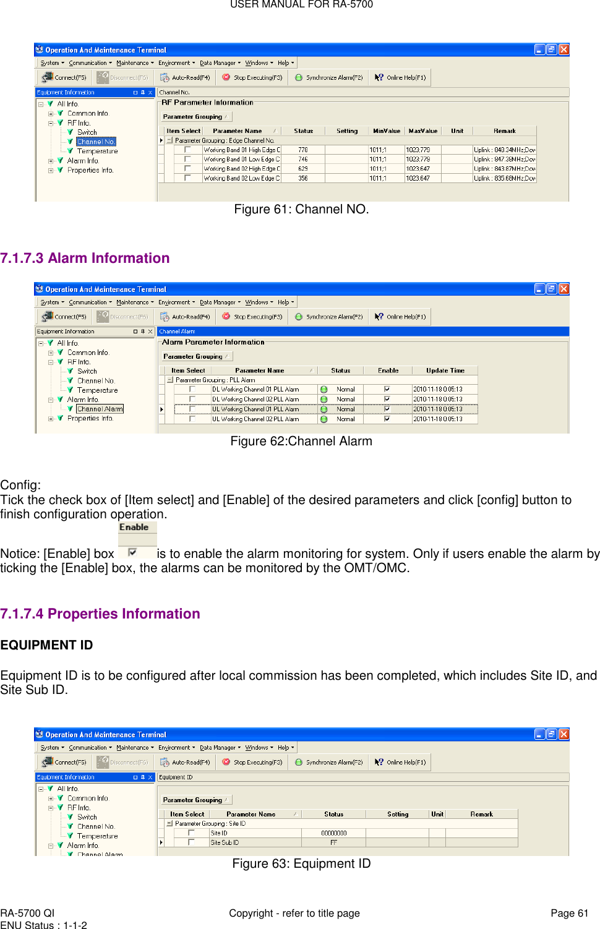The height and width of the screenshot is (929, 600).
Task: Toggle Enable for DL Working Channel 02 PLL Alarm
Action: point(387,400)
